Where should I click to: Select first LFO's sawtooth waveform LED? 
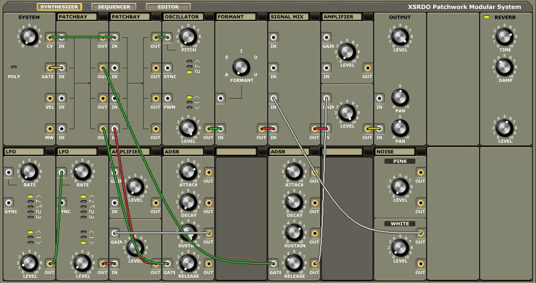click(30, 202)
